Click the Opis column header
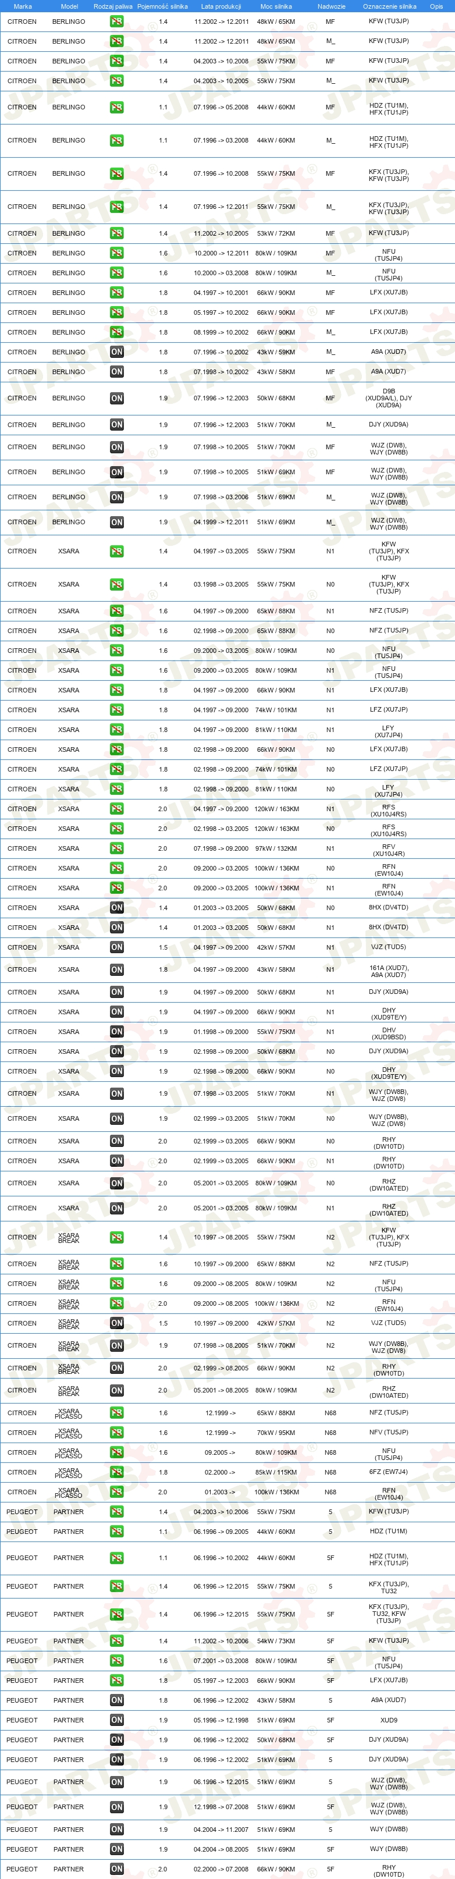Viewport: 455px width, 1879px height. point(436,6)
